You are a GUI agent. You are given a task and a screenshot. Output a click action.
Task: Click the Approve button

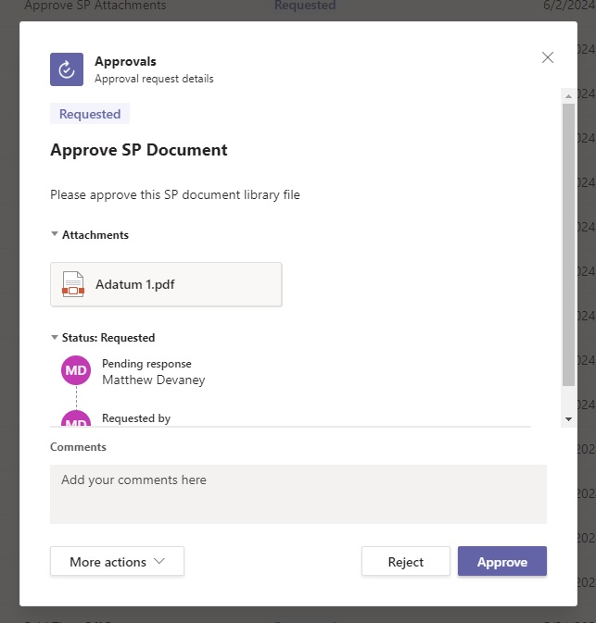[x=502, y=561]
